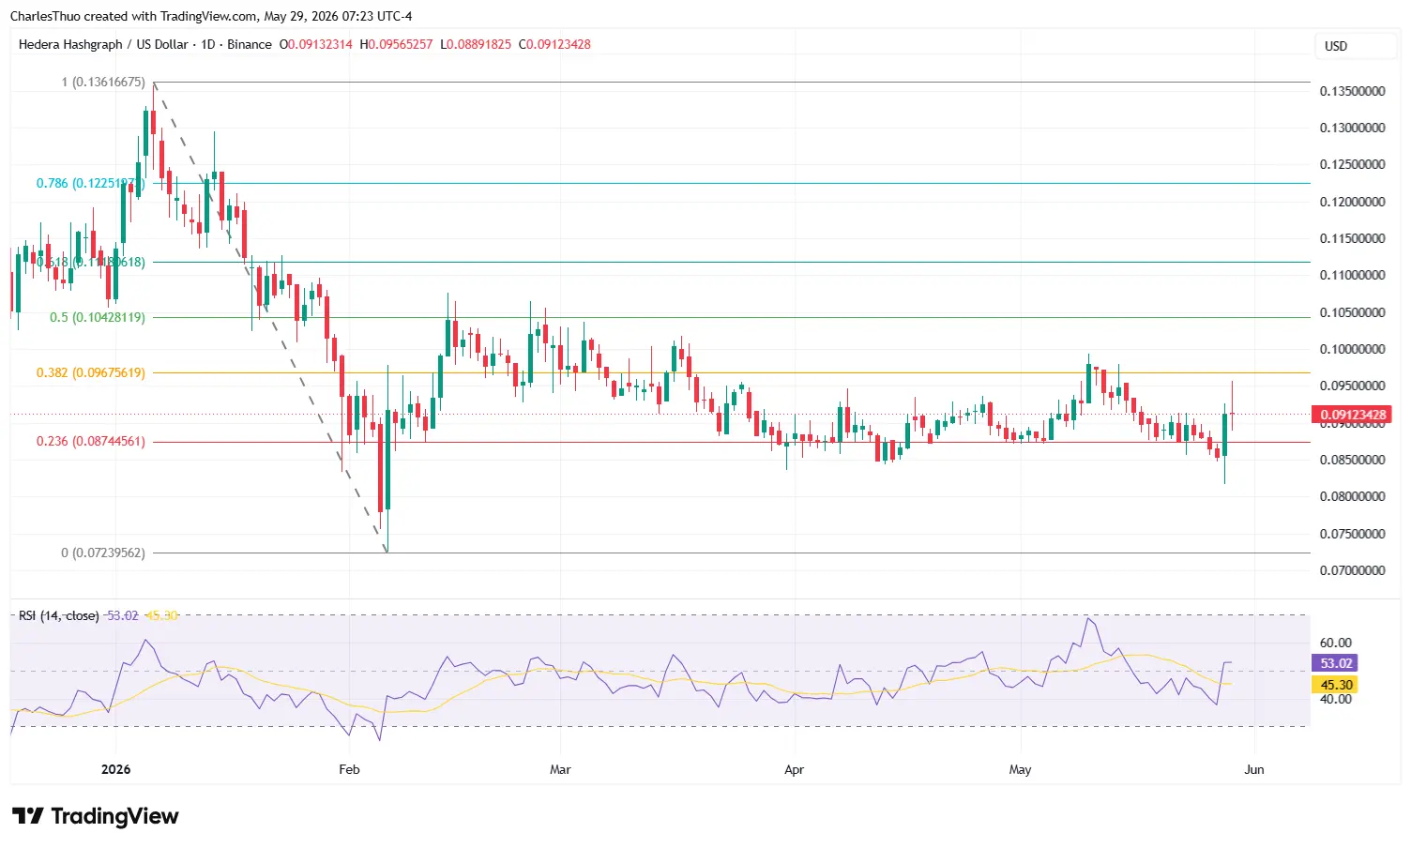Click the 0.236 (0.08744561) Fibonacci label
This screenshot has width=1411, height=848.
(x=91, y=441)
